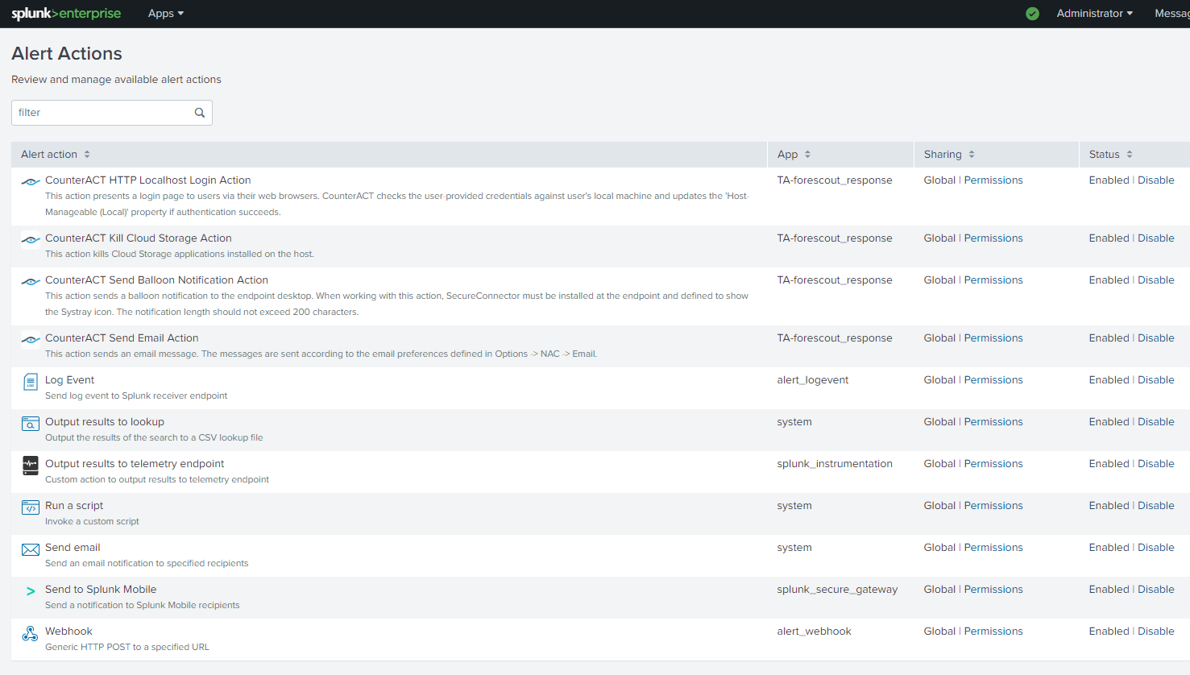Open the Messages menu
This screenshot has width=1190, height=675.
(1172, 14)
